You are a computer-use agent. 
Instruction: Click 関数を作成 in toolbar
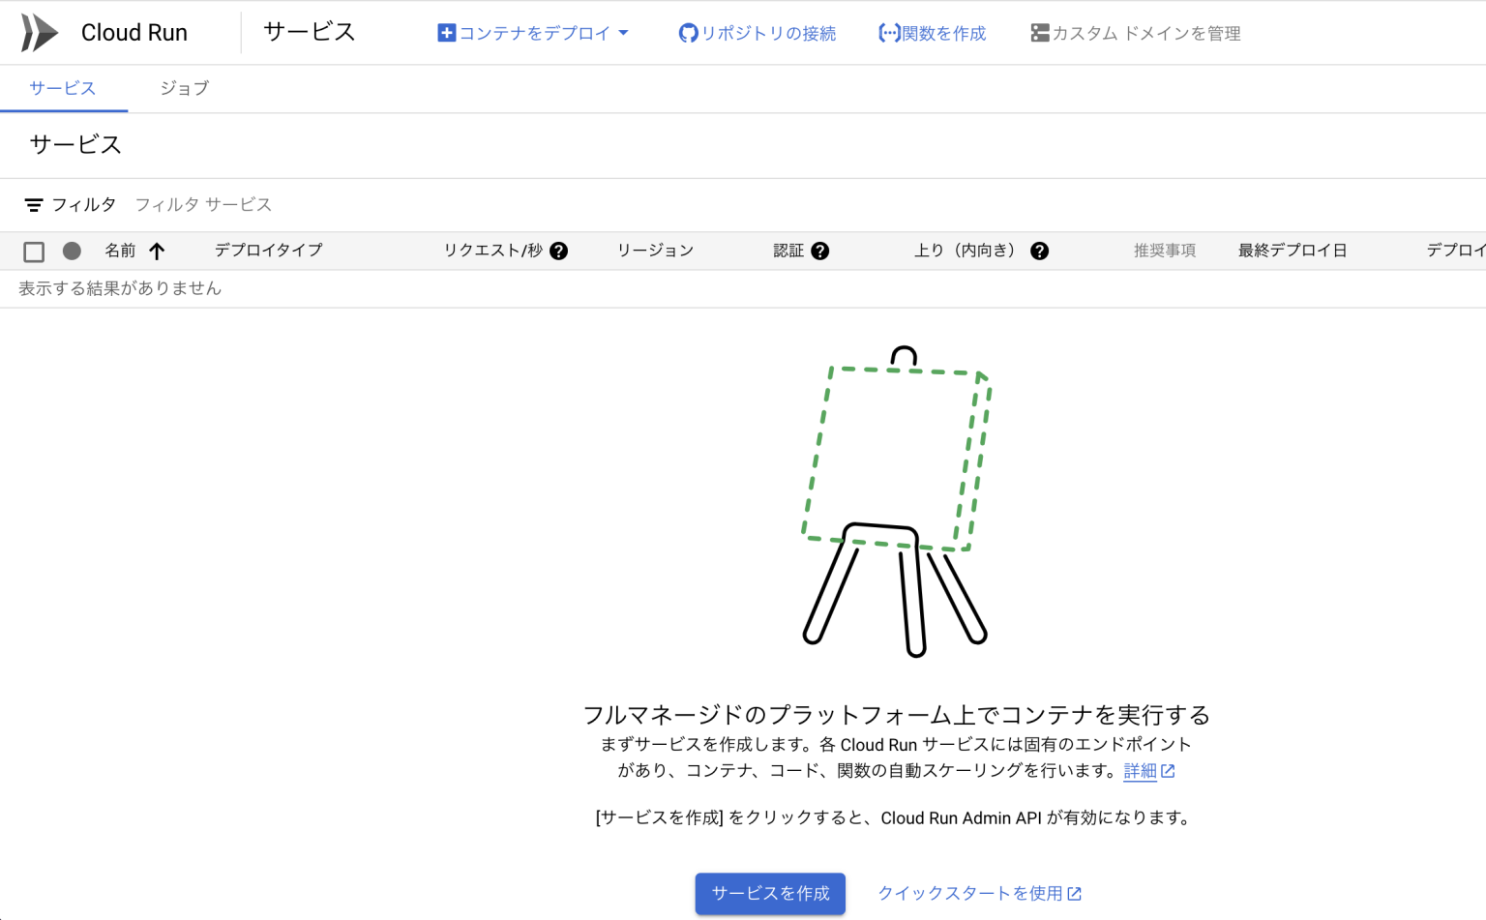click(x=932, y=33)
